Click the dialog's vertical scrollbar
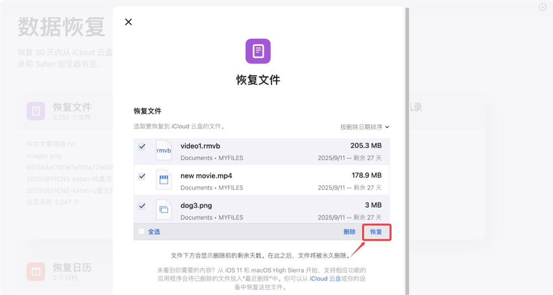553x295 pixels. 407,151
